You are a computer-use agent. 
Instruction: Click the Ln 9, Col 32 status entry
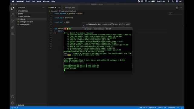[143, 108]
